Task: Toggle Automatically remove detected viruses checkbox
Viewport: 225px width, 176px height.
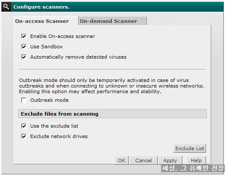Action: (x=24, y=57)
